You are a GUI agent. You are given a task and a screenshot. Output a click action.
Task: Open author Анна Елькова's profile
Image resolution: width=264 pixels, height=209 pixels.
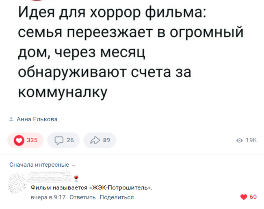click(x=37, y=119)
